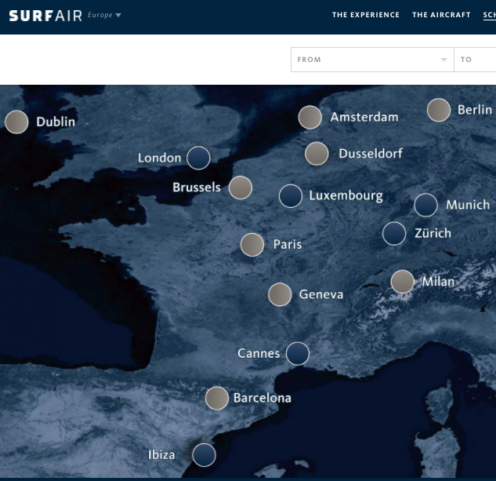Toggle the Zürich marker selection
Image resolution: width=496 pixels, height=481 pixels.
pos(394,233)
